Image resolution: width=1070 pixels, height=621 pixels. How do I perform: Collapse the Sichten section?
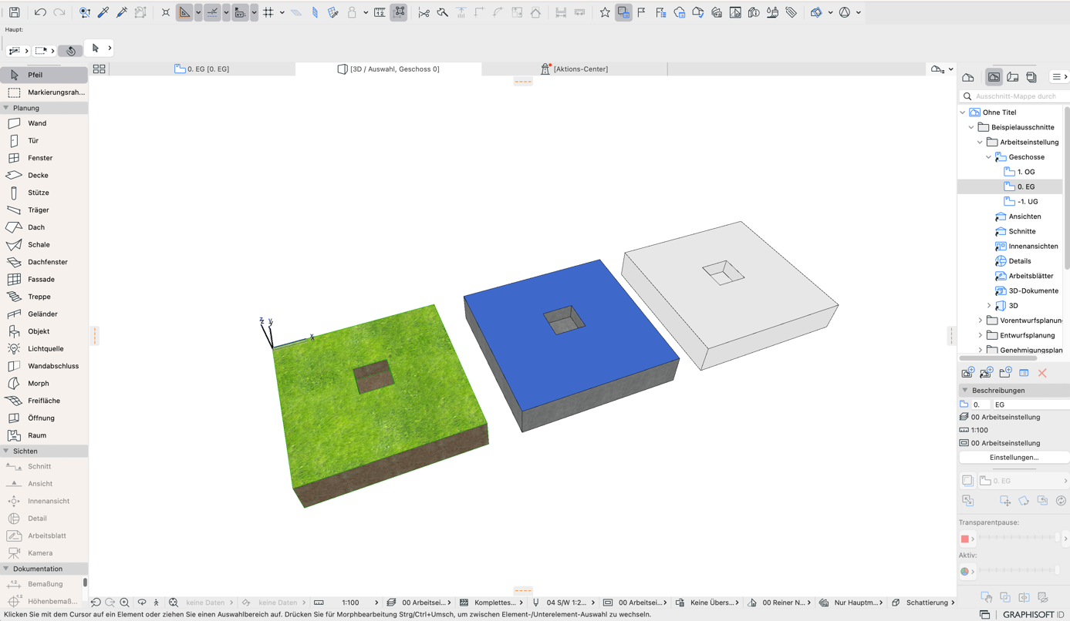click(6, 451)
